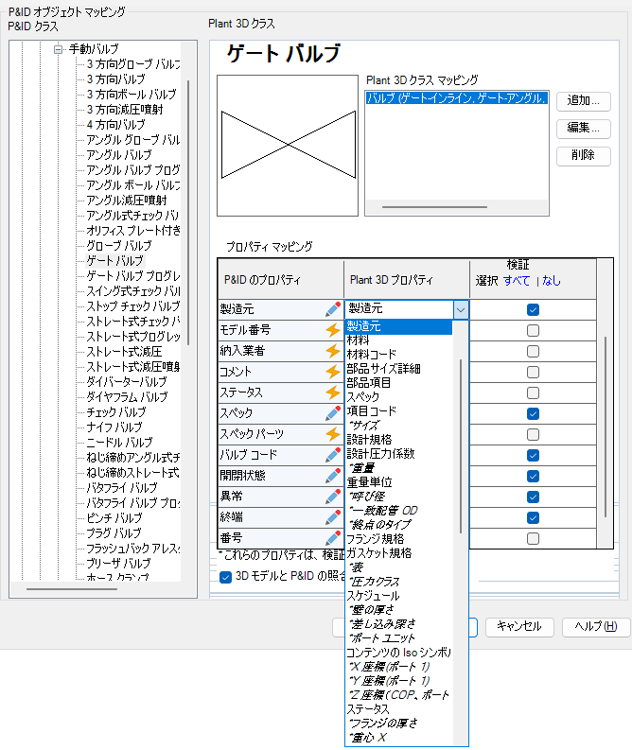Click pencil icon in 終端 row
The width and height of the screenshot is (632, 750).
(x=333, y=517)
